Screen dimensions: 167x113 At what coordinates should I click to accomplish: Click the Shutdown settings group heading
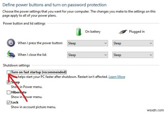(x=16, y=66)
